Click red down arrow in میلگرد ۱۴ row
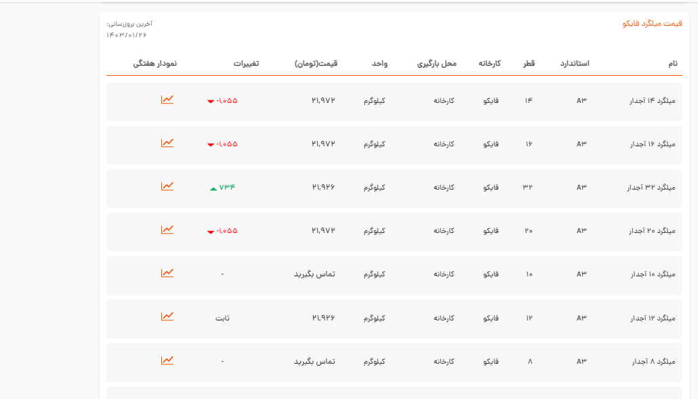698x399 pixels. 211,102
